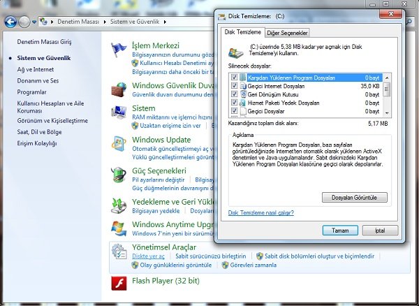Click the Sistem computer icon

[119, 112]
